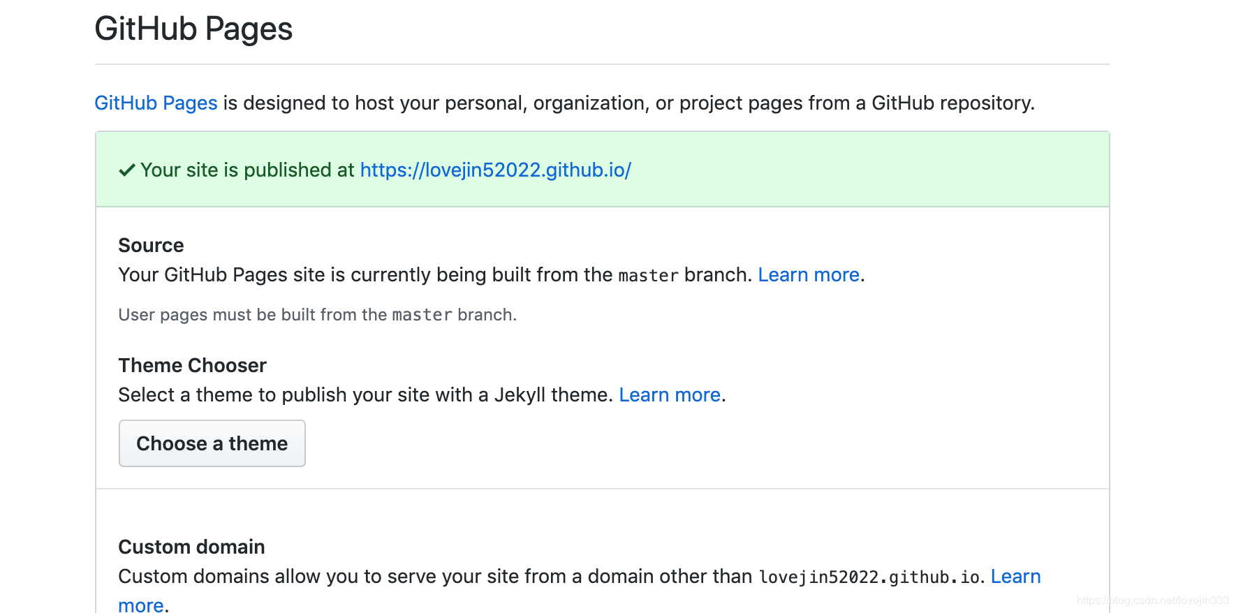
Task: Click the Source section heading
Action: (x=151, y=246)
